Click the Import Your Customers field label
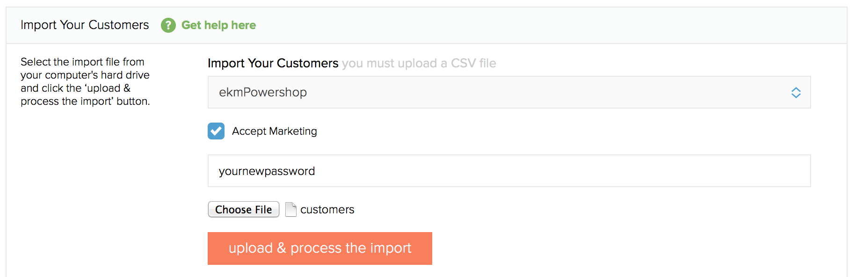856x277 pixels. click(x=273, y=63)
